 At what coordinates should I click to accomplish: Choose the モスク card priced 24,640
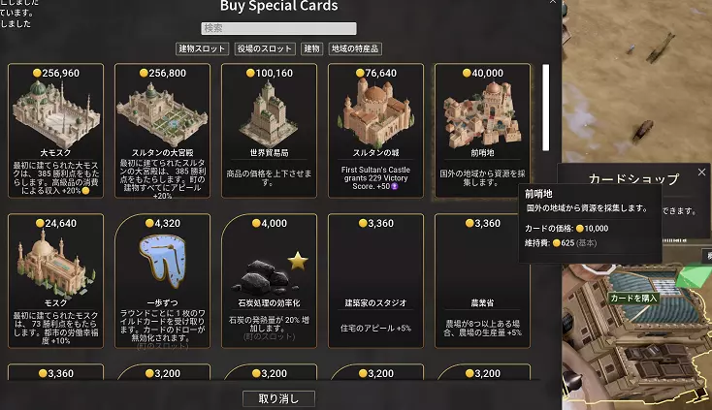[x=56, y=281]
